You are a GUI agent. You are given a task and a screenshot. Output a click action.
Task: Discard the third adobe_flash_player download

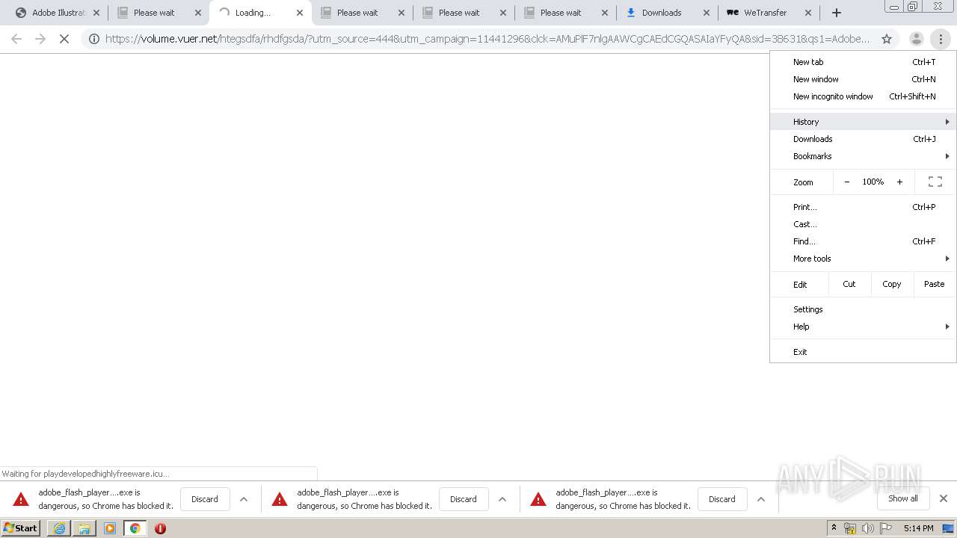click(722, 499)
